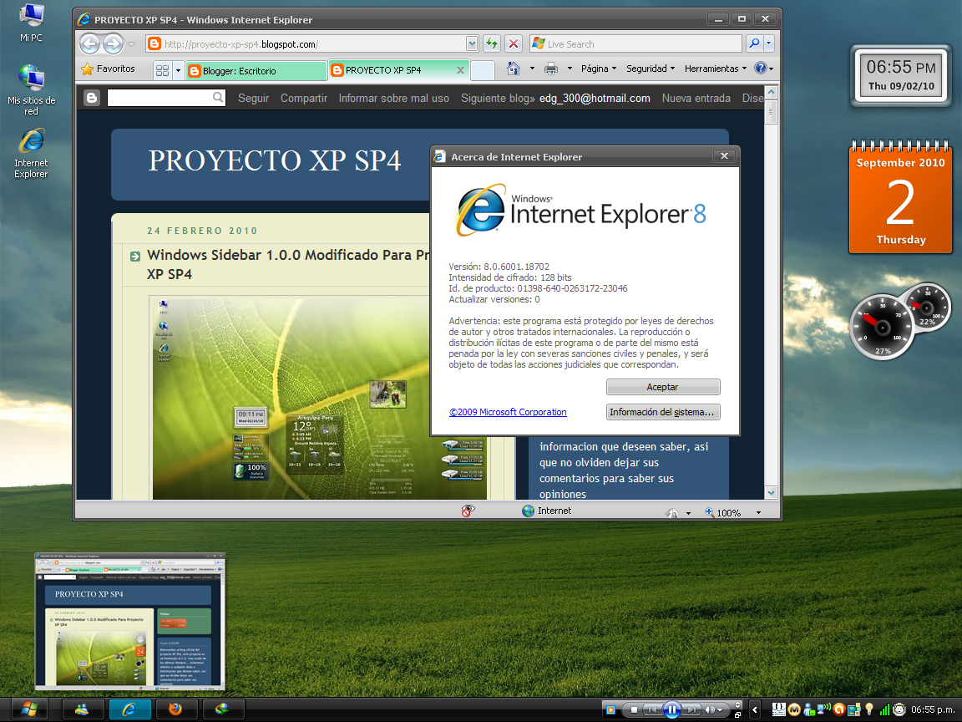Click the address bar URL field
The width and height of the screenshot is (962, 722).
click(x=313, y=43)
